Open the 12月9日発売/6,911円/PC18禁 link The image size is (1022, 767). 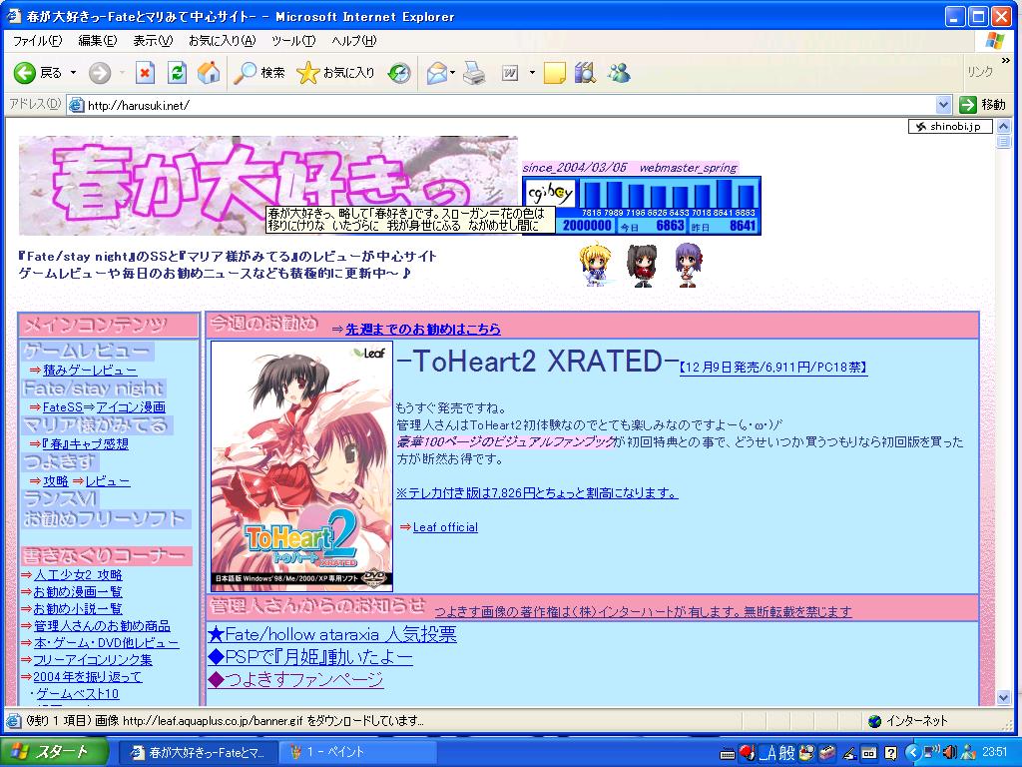(x=773, y=368)
